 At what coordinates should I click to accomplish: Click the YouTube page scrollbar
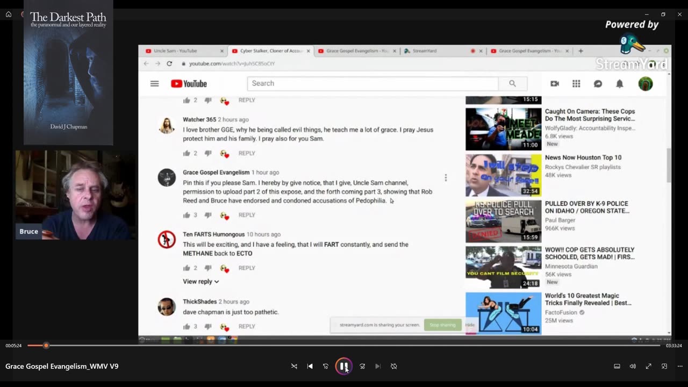[x=669, y=166]
